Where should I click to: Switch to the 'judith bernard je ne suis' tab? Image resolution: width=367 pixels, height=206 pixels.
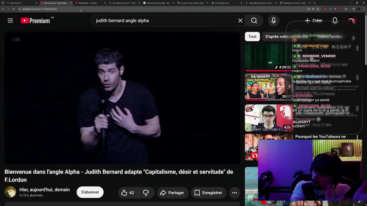[260, 3]
